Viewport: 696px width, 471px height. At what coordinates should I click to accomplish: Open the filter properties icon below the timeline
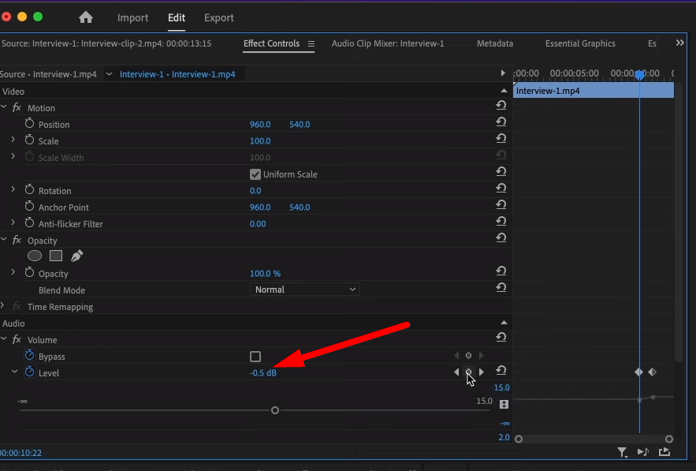[622, 452]
